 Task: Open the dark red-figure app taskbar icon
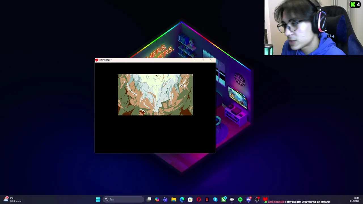pos(207,199)
